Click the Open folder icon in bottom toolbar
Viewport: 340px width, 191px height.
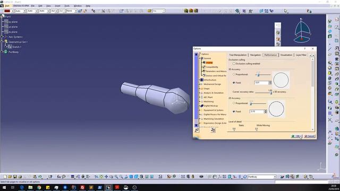coord(10,177)
